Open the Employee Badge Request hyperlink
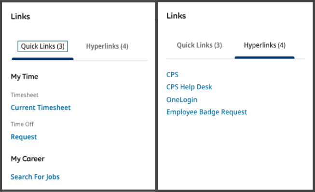 coord(206,112)
